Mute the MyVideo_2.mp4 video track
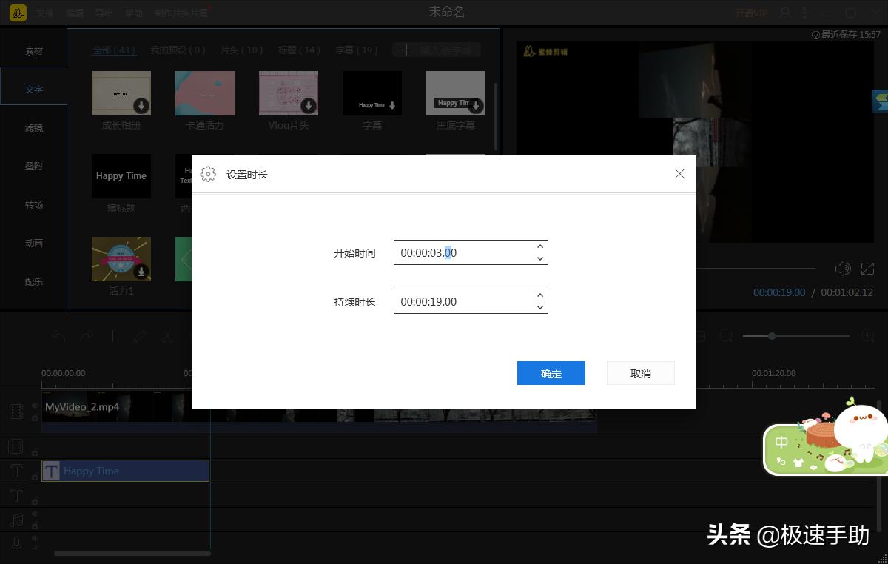This screenshot has width=888, height=564. (35, 406)
